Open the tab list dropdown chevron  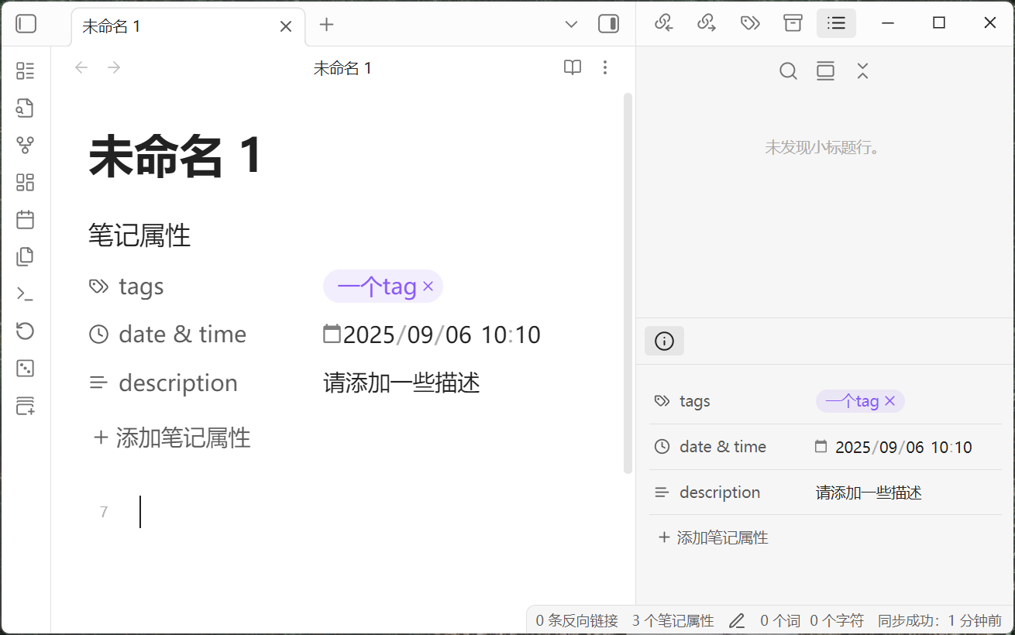pos(571,25)
